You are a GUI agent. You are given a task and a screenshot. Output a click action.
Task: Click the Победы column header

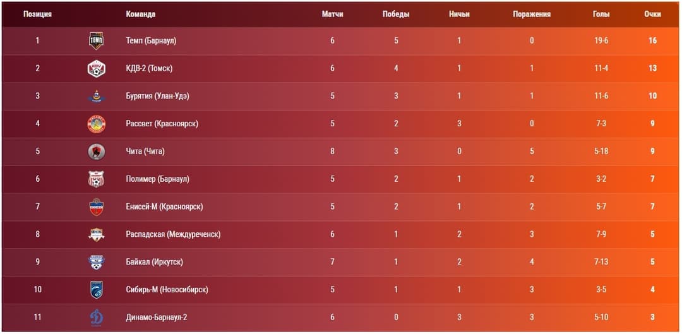(396, 14)
